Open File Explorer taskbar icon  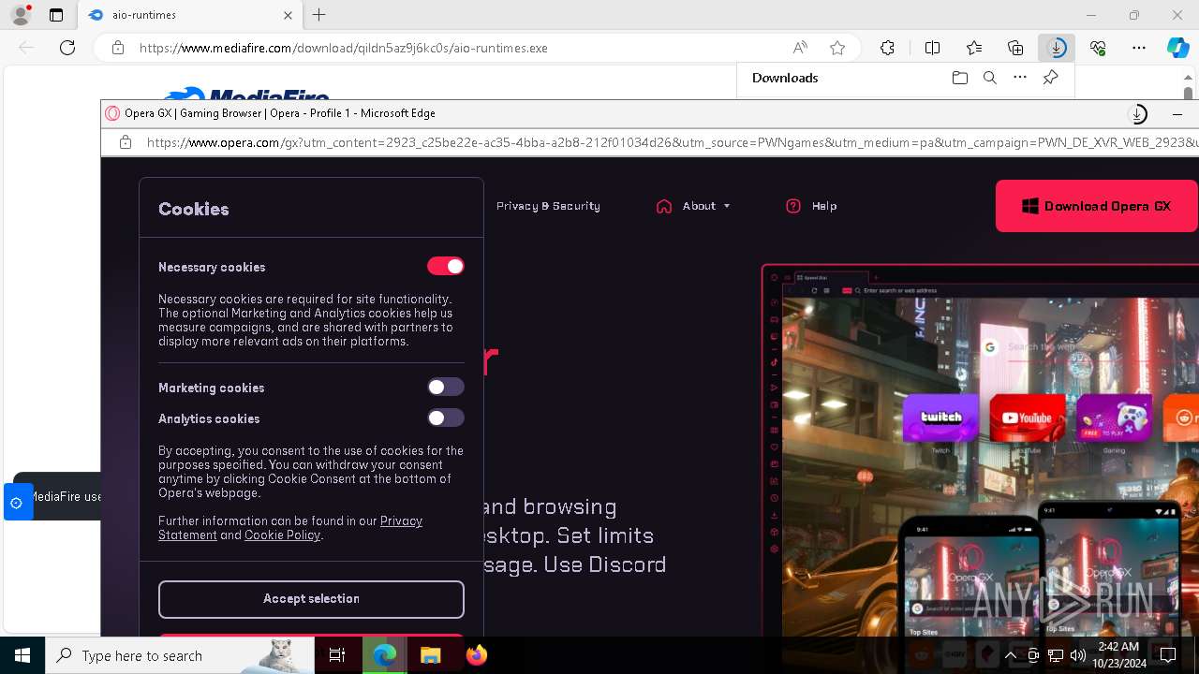(x=430, y=655)
